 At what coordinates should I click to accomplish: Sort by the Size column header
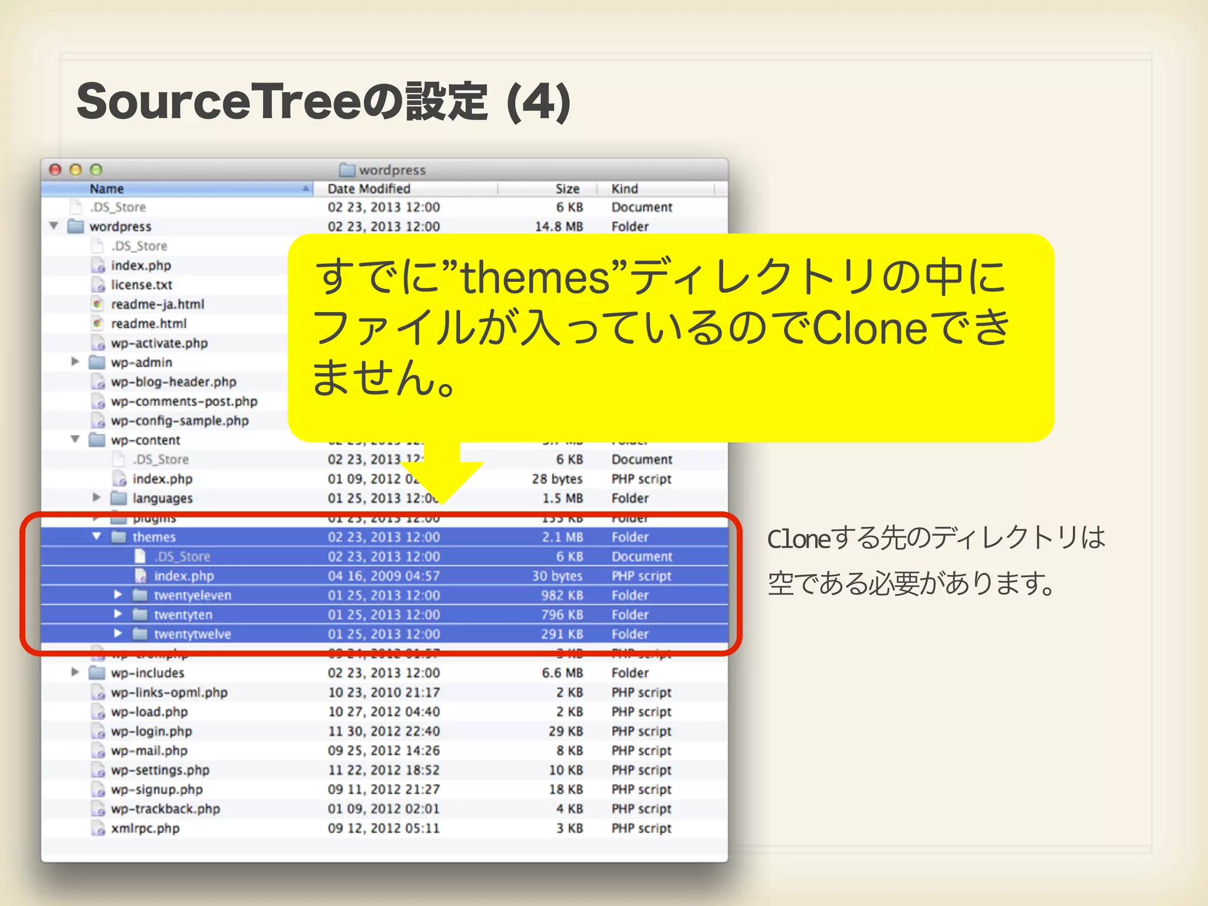(566, 189)
